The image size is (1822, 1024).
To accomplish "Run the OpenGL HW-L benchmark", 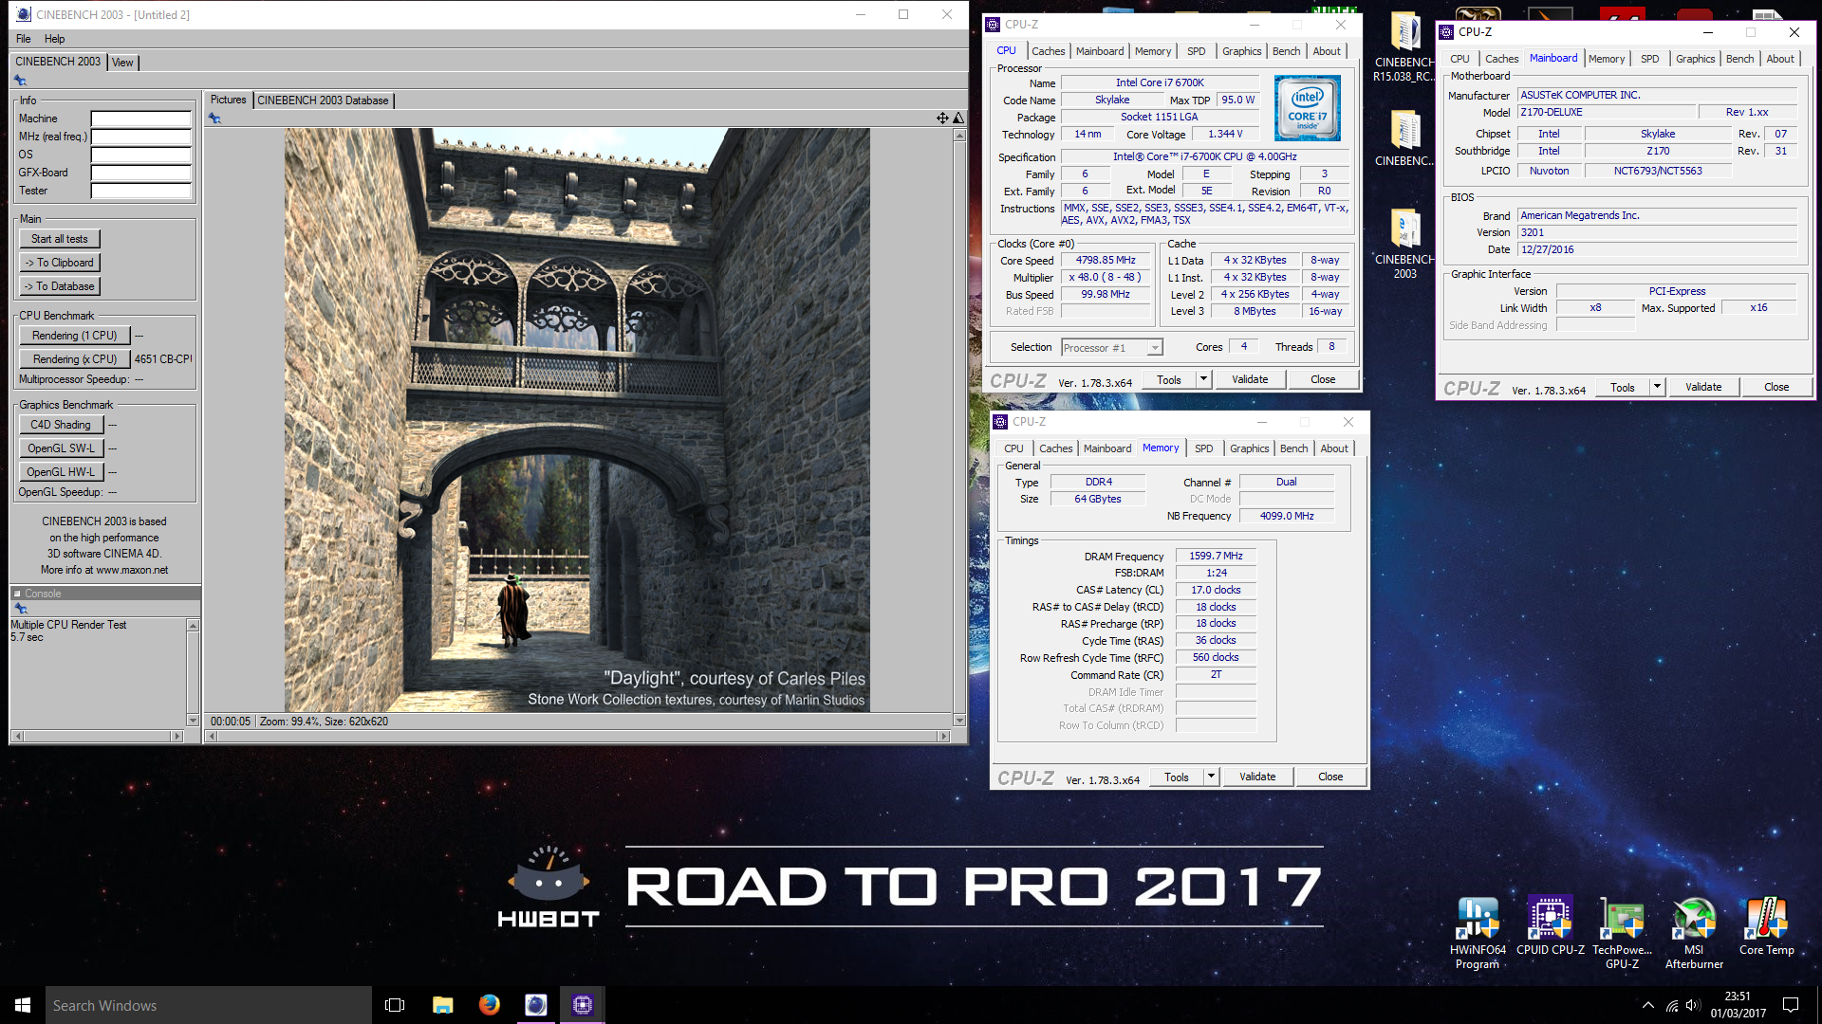I will pyautogui.click(x=61, y=472).
